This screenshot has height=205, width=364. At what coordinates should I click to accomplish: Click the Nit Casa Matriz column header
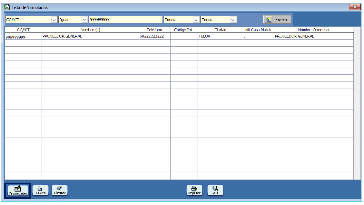(x=258, y=30)
